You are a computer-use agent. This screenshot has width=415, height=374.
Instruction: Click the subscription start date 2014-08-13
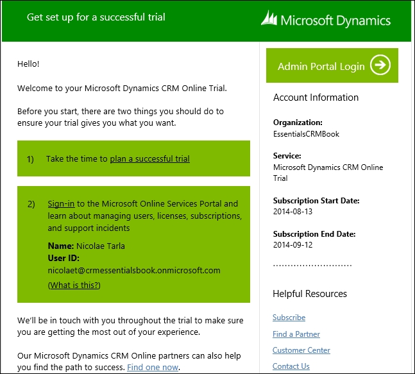[x=292, y=212]
